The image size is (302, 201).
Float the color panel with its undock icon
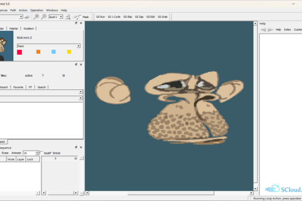pyautogui.click(x=76, y=23)
